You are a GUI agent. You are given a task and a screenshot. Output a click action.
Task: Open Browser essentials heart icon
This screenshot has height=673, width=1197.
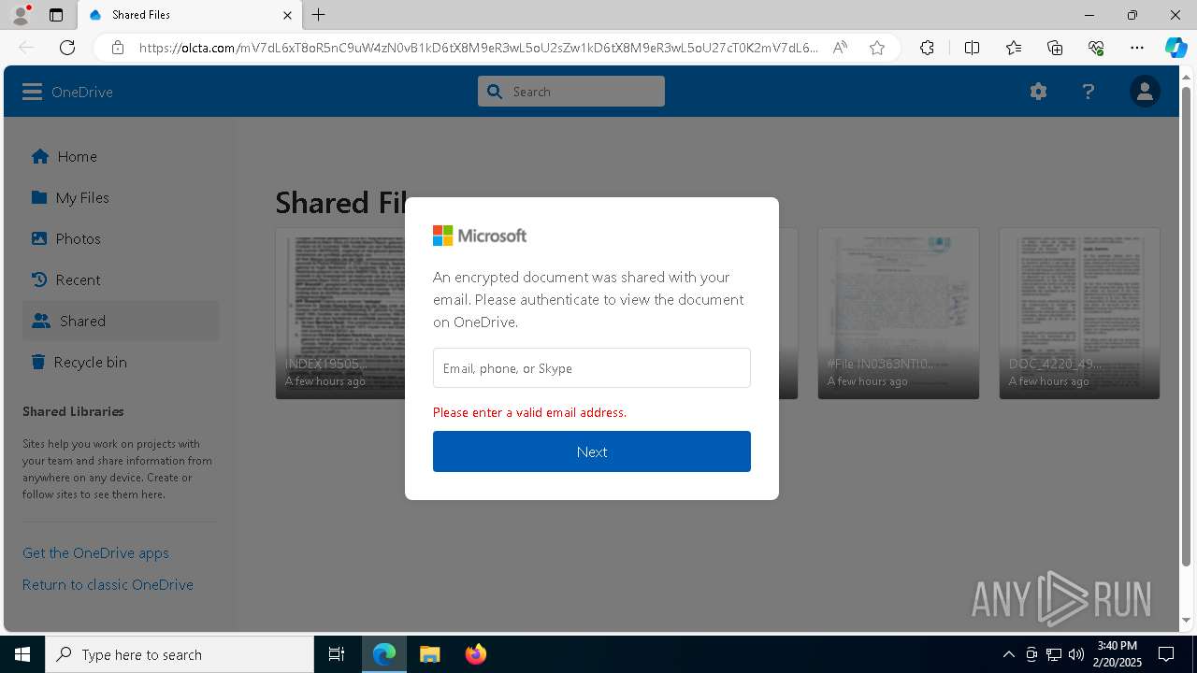pos(1096,48)
